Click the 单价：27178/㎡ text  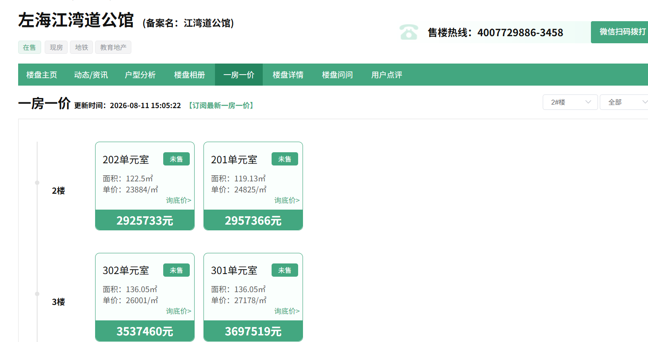pos(239,301)
